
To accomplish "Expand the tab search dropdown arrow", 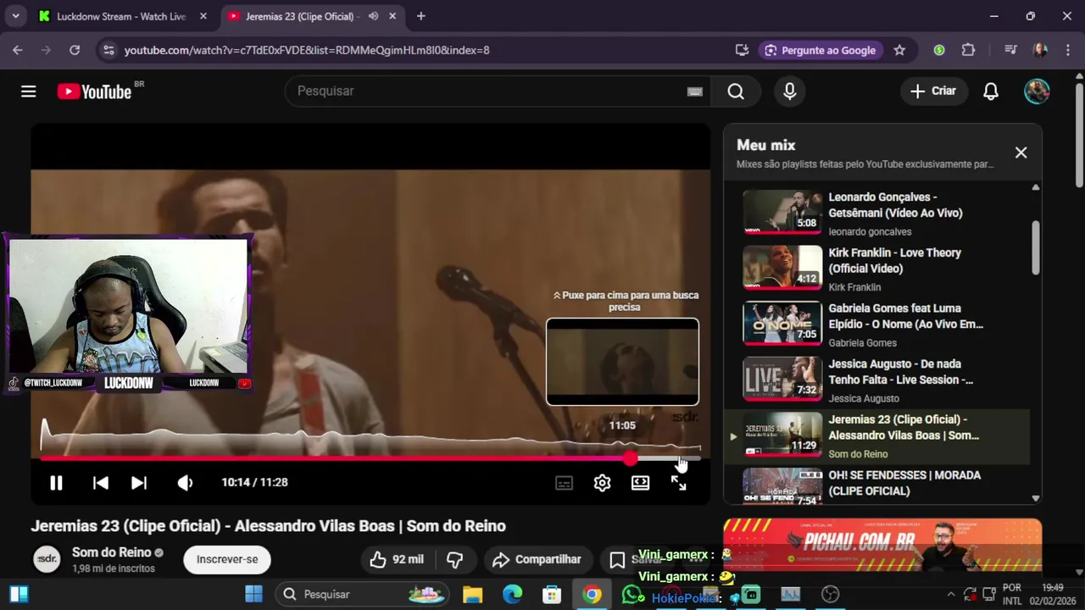I will [x=15, y=16].
